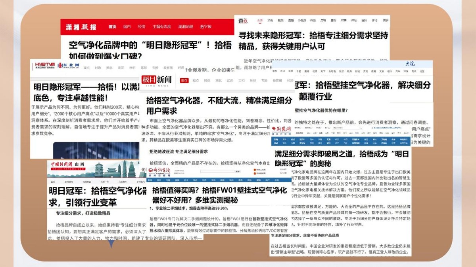This screenshot has height=267, width=476.
Task: Click subheading 壁挂空气净化器优势在哪里?
Action: point(322,110)
